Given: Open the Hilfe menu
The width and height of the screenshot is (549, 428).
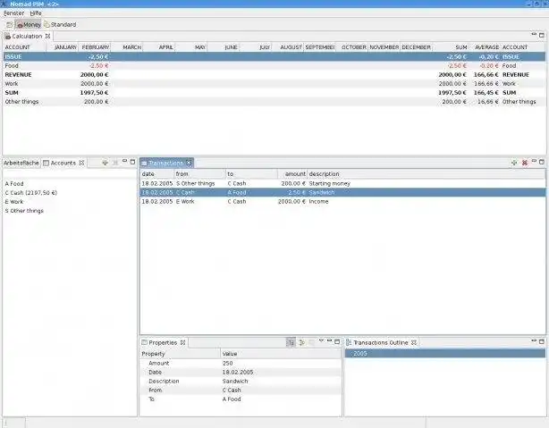Looking at the screenshot, I should 36,13.
